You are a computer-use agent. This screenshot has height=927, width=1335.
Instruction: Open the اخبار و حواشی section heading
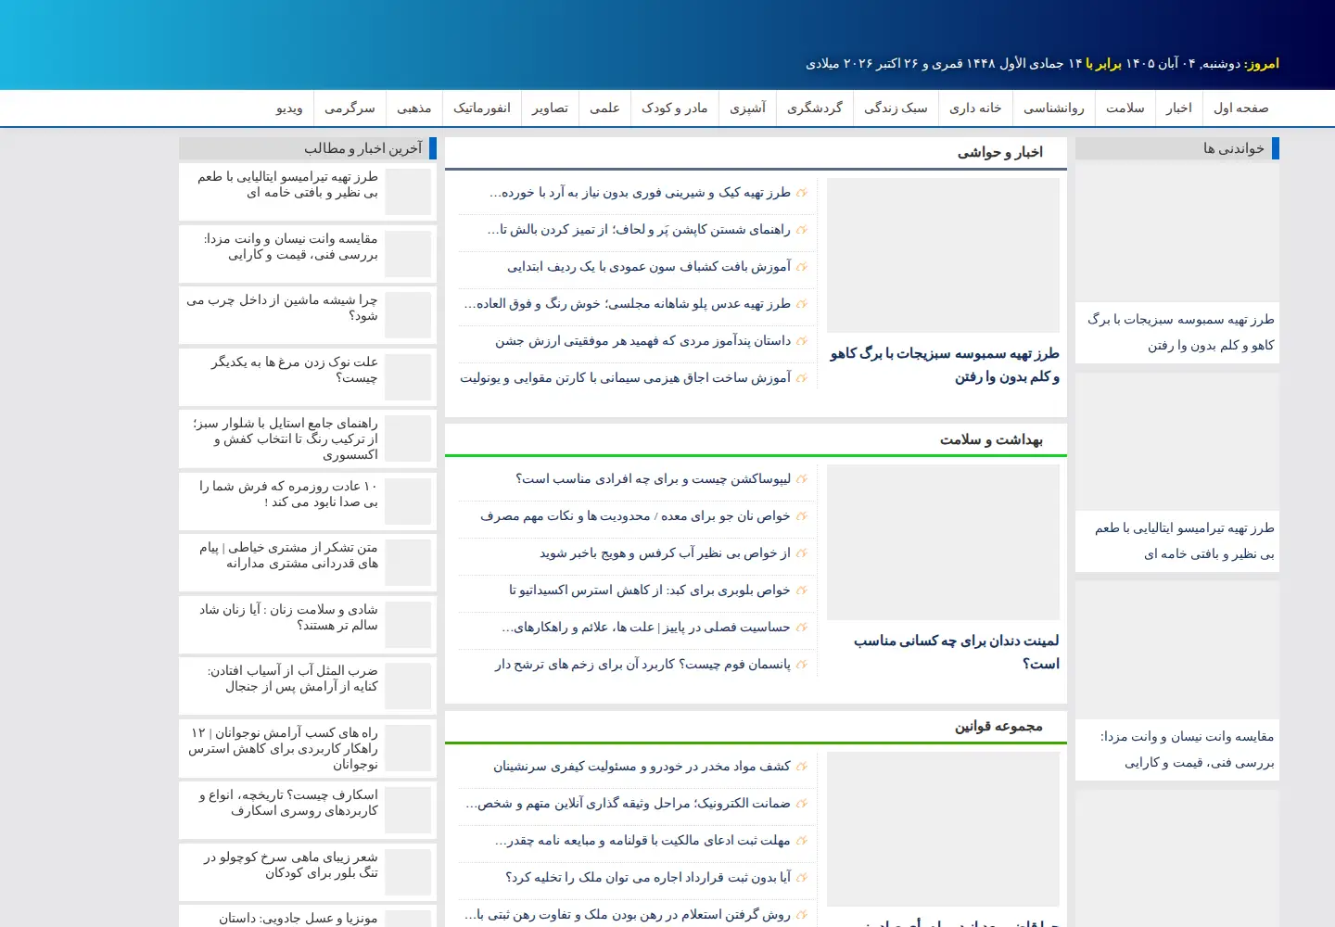999,153
